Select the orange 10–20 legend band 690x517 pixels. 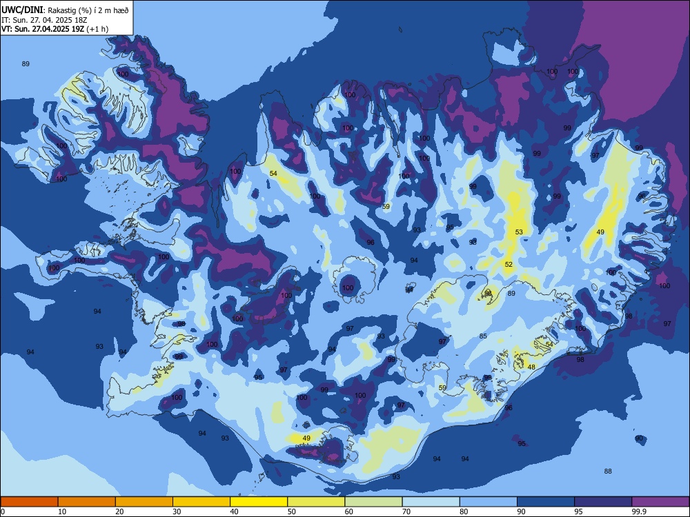coord(87,501)
